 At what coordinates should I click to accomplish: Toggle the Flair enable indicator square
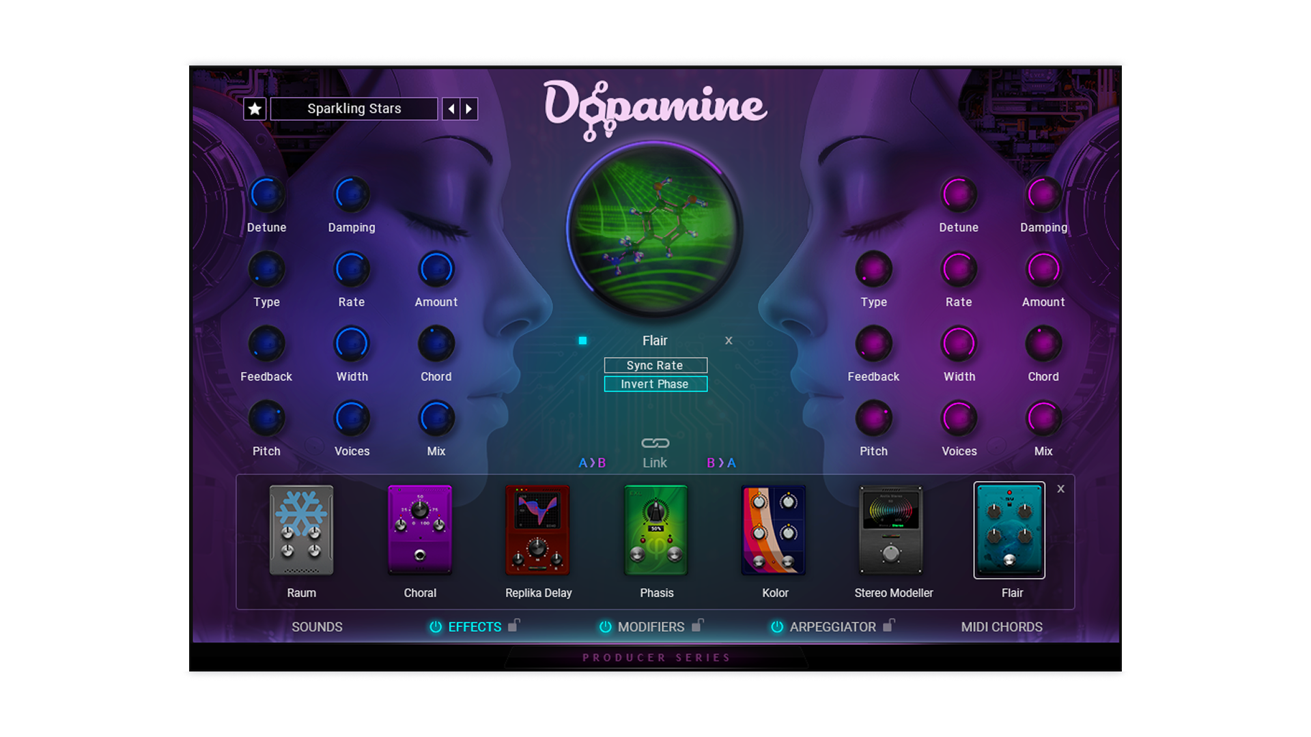point(582,341)
